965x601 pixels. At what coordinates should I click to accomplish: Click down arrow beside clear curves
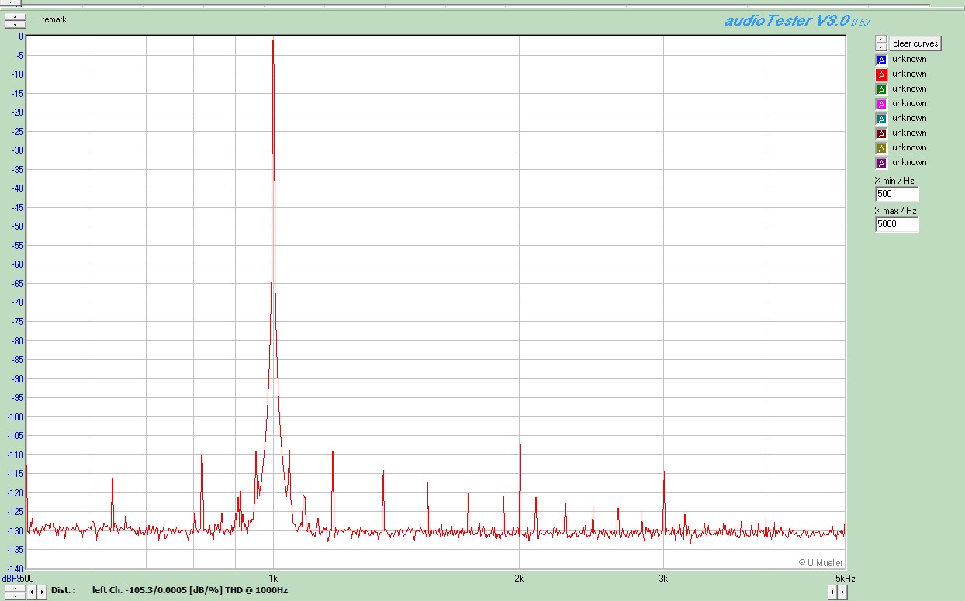pyautogui.click(x=881, y=47)
